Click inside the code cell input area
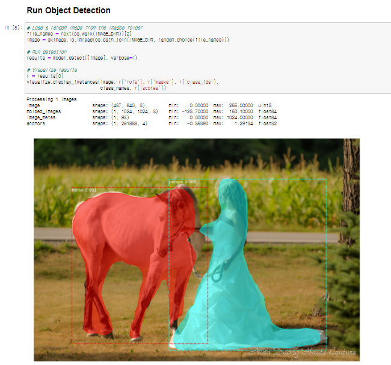 pos(208,58)
